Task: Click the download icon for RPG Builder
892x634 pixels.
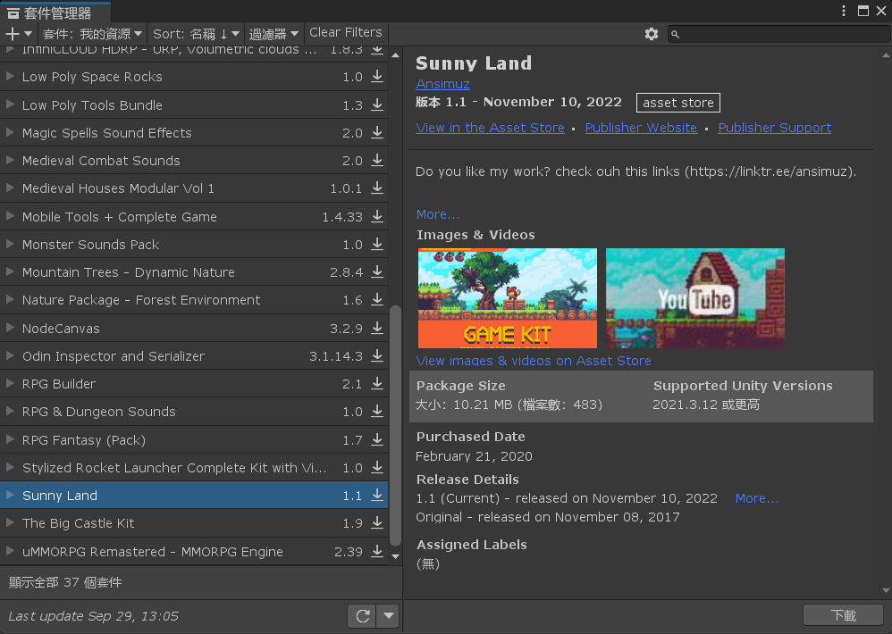Action: [377, 383]
